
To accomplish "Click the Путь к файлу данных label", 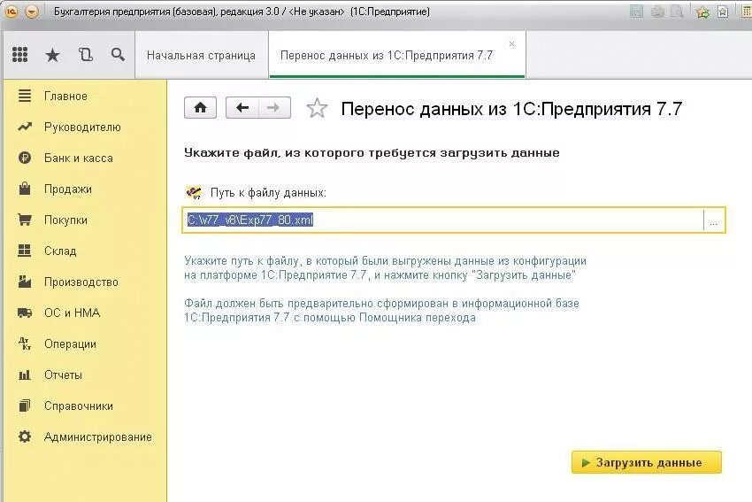I will point(268,193).
